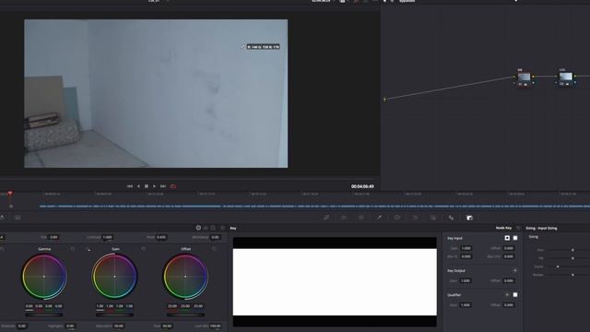Toggle the Qualifier matte icon
The width and height of the screenshot is (590, 332).
tap(507, 295)
